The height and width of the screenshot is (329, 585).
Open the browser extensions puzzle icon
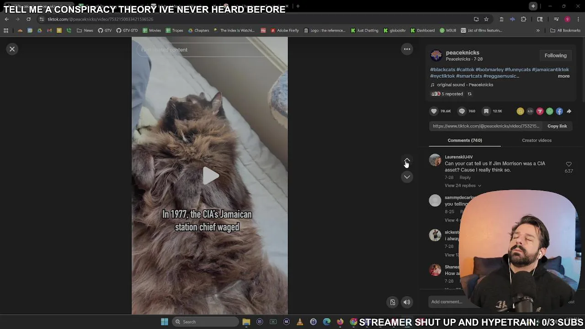524,19
